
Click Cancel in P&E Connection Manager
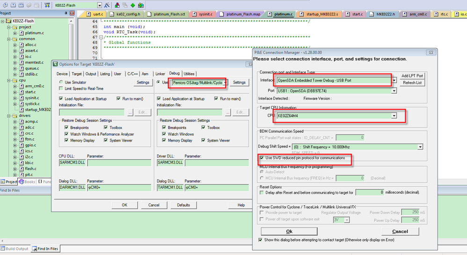[x=400, y=232]
